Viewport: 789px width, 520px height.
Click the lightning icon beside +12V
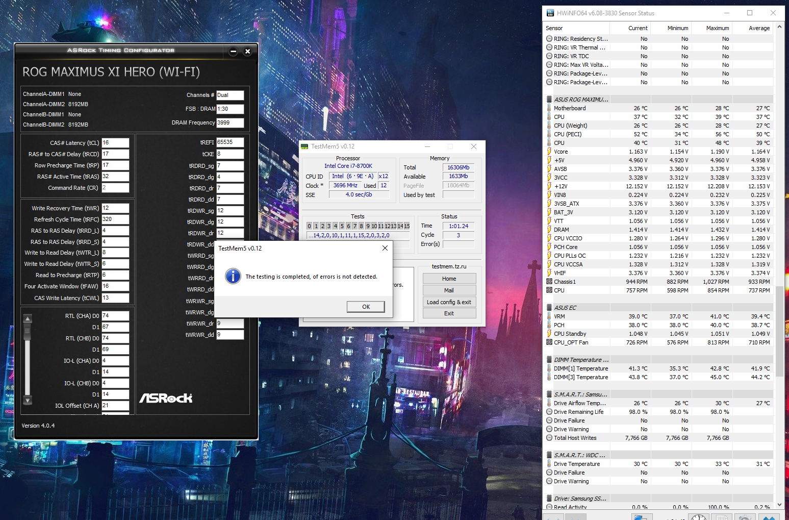(x=549, y=186)
